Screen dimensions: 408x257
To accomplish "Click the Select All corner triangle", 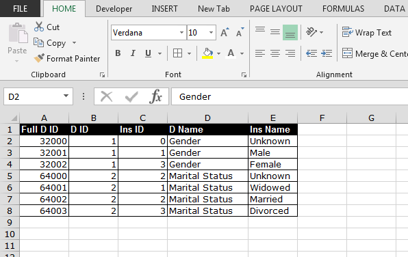I will pos(14,118).
